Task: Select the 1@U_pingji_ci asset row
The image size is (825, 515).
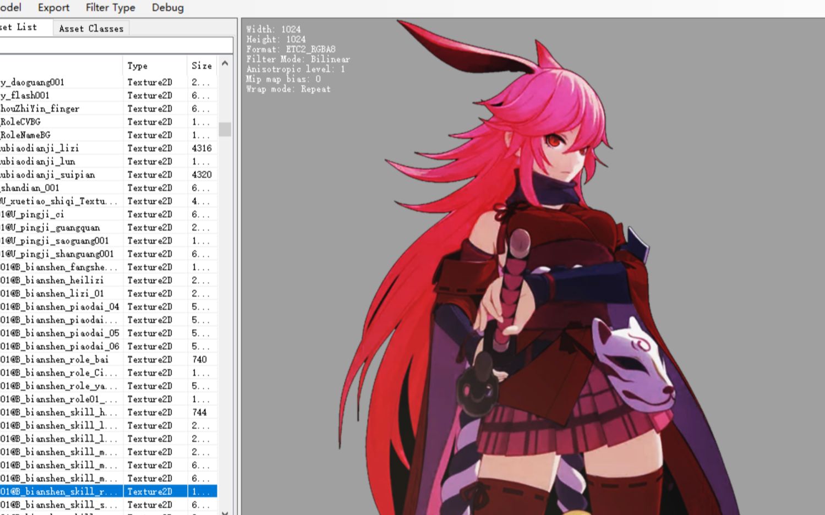Action: [x=108, y=214]
